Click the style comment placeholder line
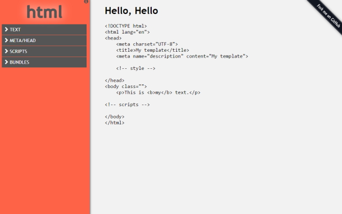Image resolution: width=342 pixels, height=214 pixels. coord(136,68)
